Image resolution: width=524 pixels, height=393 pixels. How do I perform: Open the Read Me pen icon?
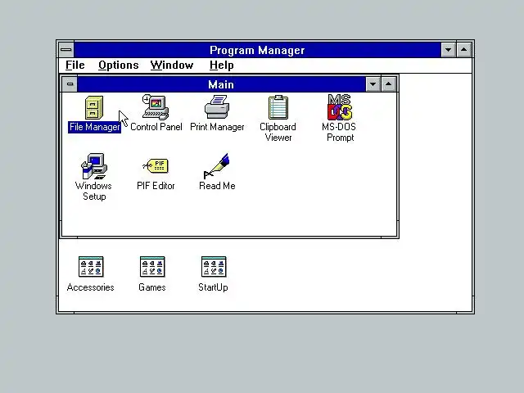pos(216,166)
